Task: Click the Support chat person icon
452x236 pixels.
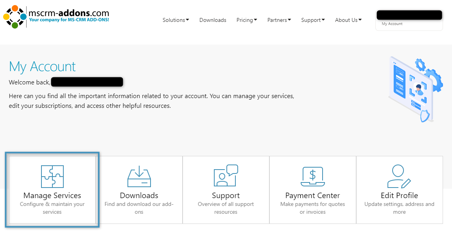Action: pos(226,175)
